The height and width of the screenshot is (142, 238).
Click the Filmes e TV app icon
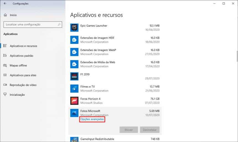74,89
